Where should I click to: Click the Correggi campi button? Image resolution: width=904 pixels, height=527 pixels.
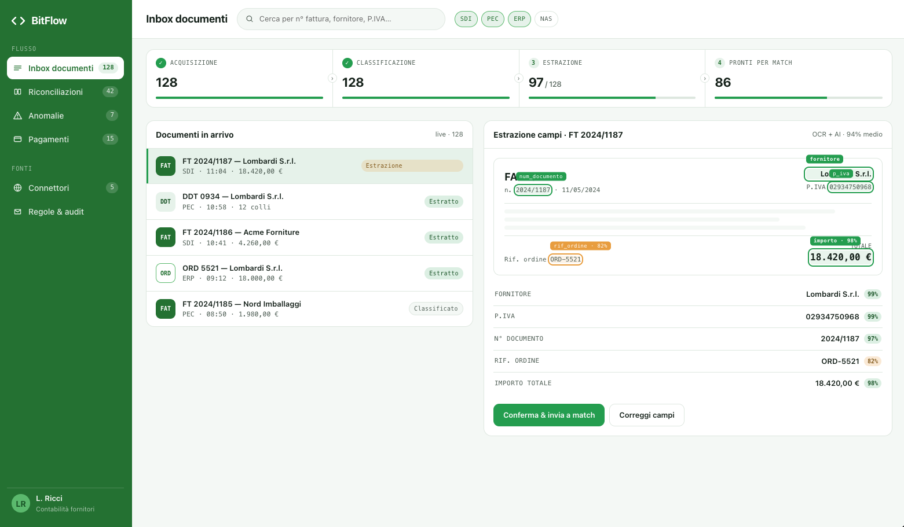click(x=647, y=415)
